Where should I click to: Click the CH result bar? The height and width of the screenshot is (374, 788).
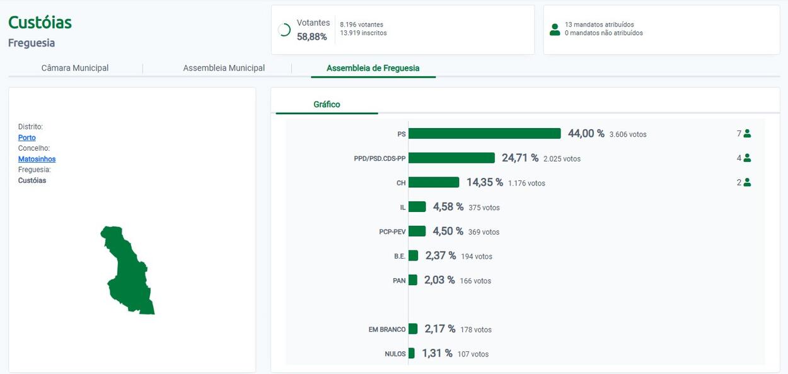coord(434,182)
